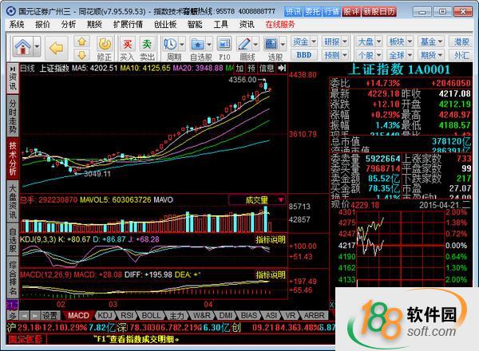This screenshot has width=479, height=351.
Task: Open the 研报 dropdown button
Action: pyautogui.click(x=335, y=41)
